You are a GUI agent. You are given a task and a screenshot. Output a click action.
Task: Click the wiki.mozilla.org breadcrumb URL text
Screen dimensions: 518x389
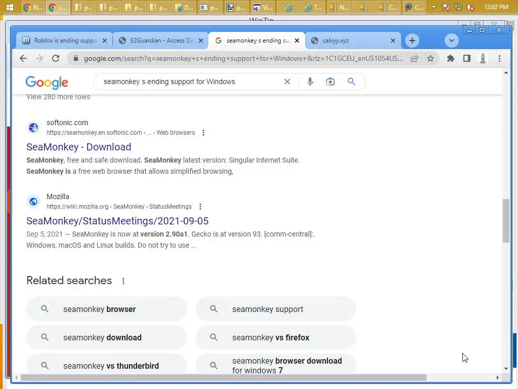(119, 207)
